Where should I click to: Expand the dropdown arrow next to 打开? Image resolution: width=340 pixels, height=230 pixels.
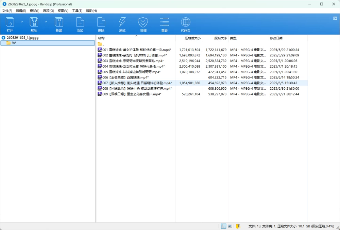pyautogui.click(x=22, y=22)
